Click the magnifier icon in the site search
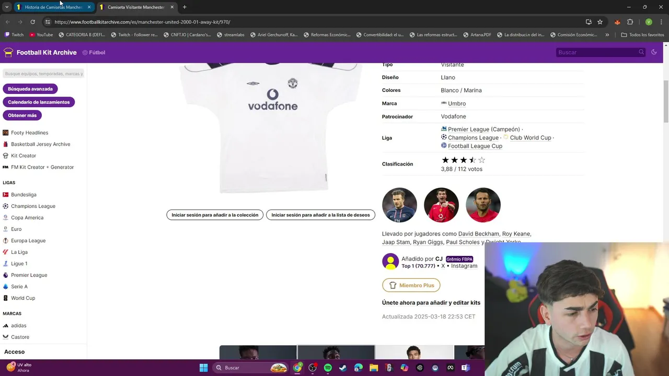 point(641,52)
